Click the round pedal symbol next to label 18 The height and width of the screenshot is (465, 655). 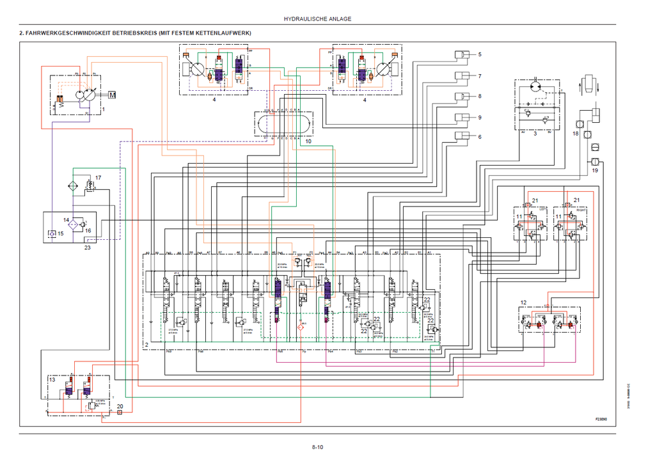[x=579, y=124]
